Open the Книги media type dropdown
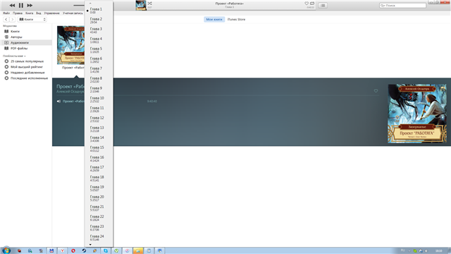Viewport: 451px width, 254px height. pos(32,19)
